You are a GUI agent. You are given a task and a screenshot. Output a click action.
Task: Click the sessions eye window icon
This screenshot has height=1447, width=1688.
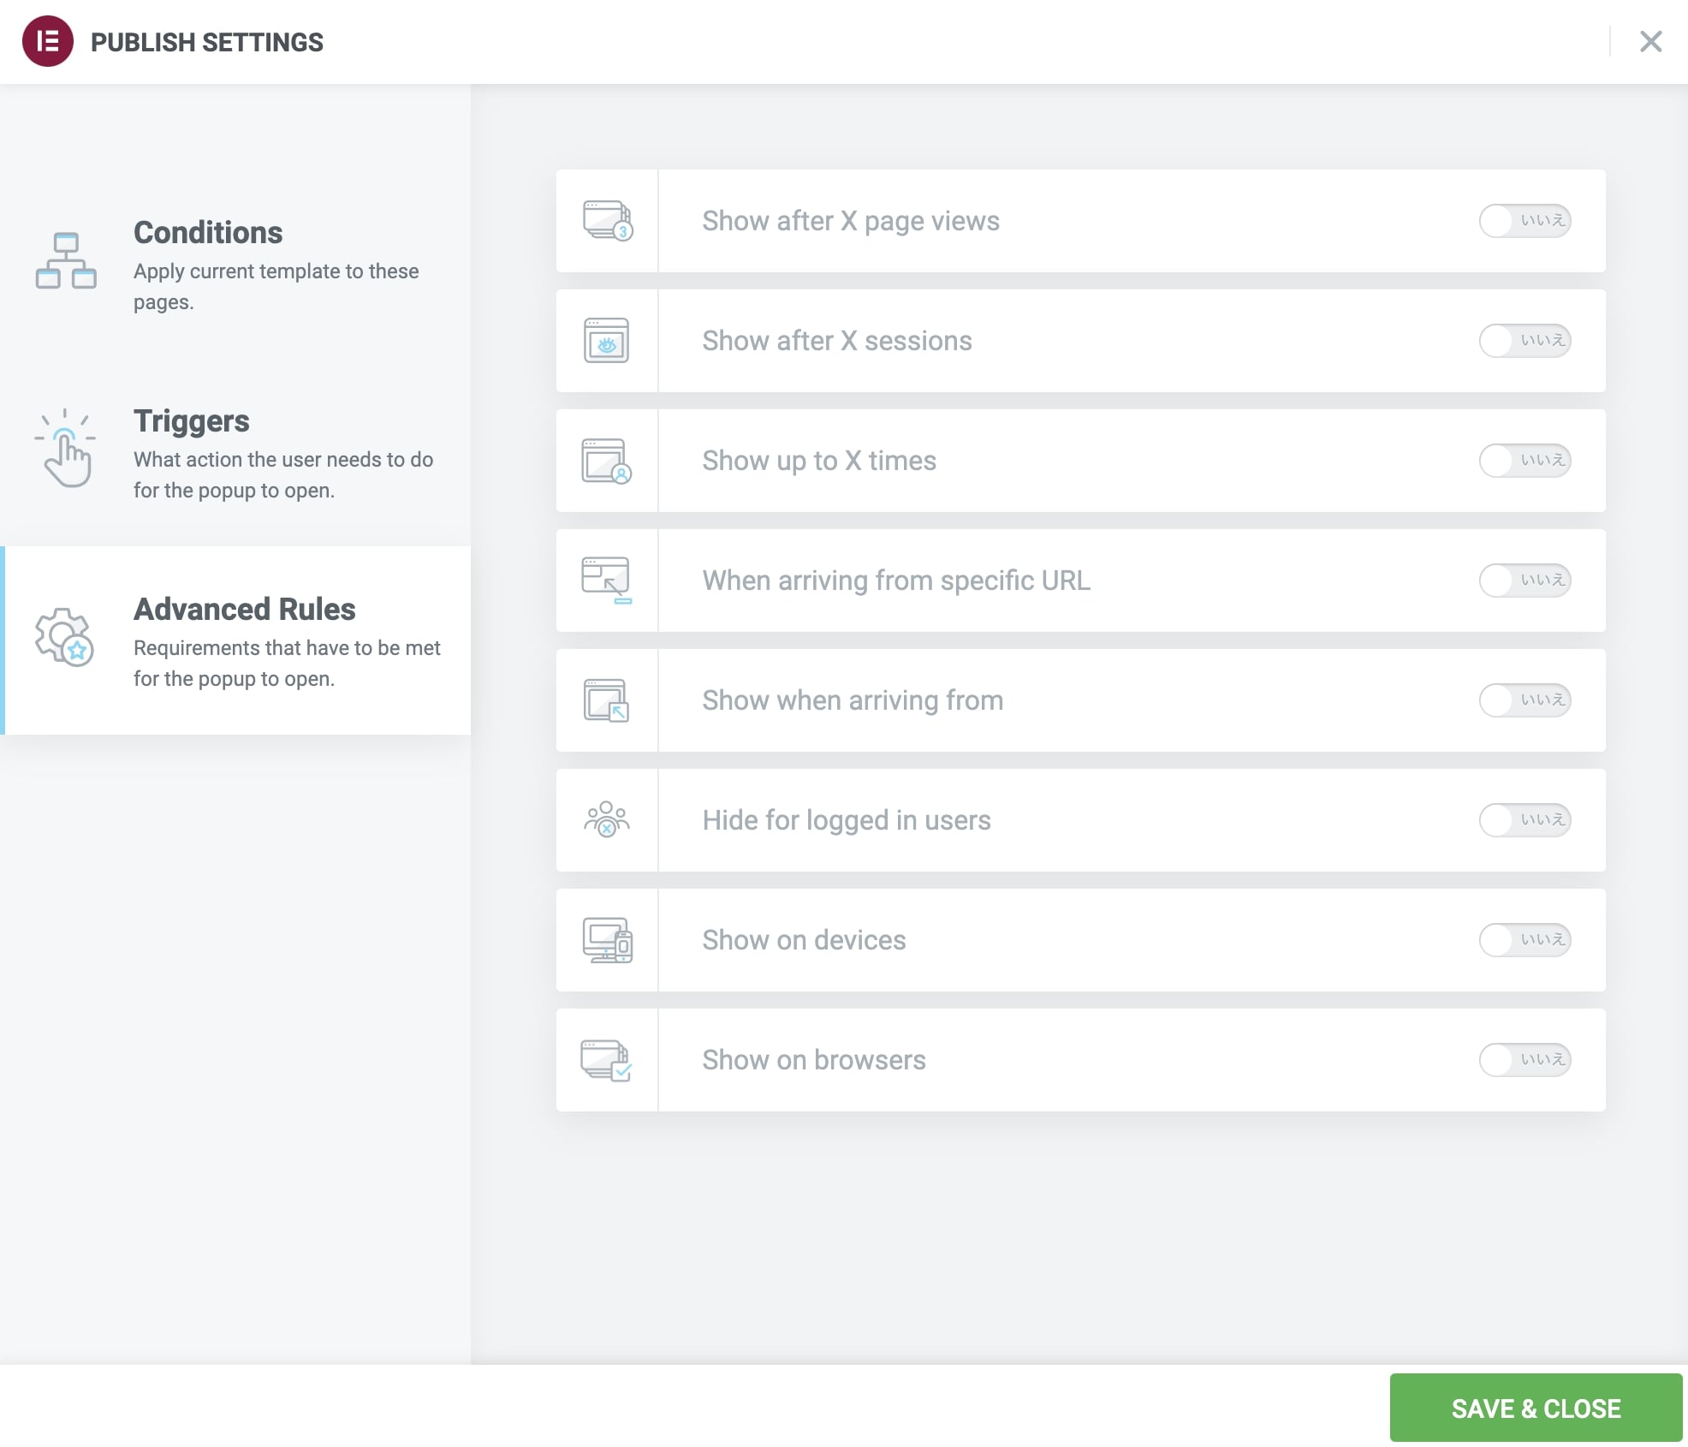click(607, 341)
